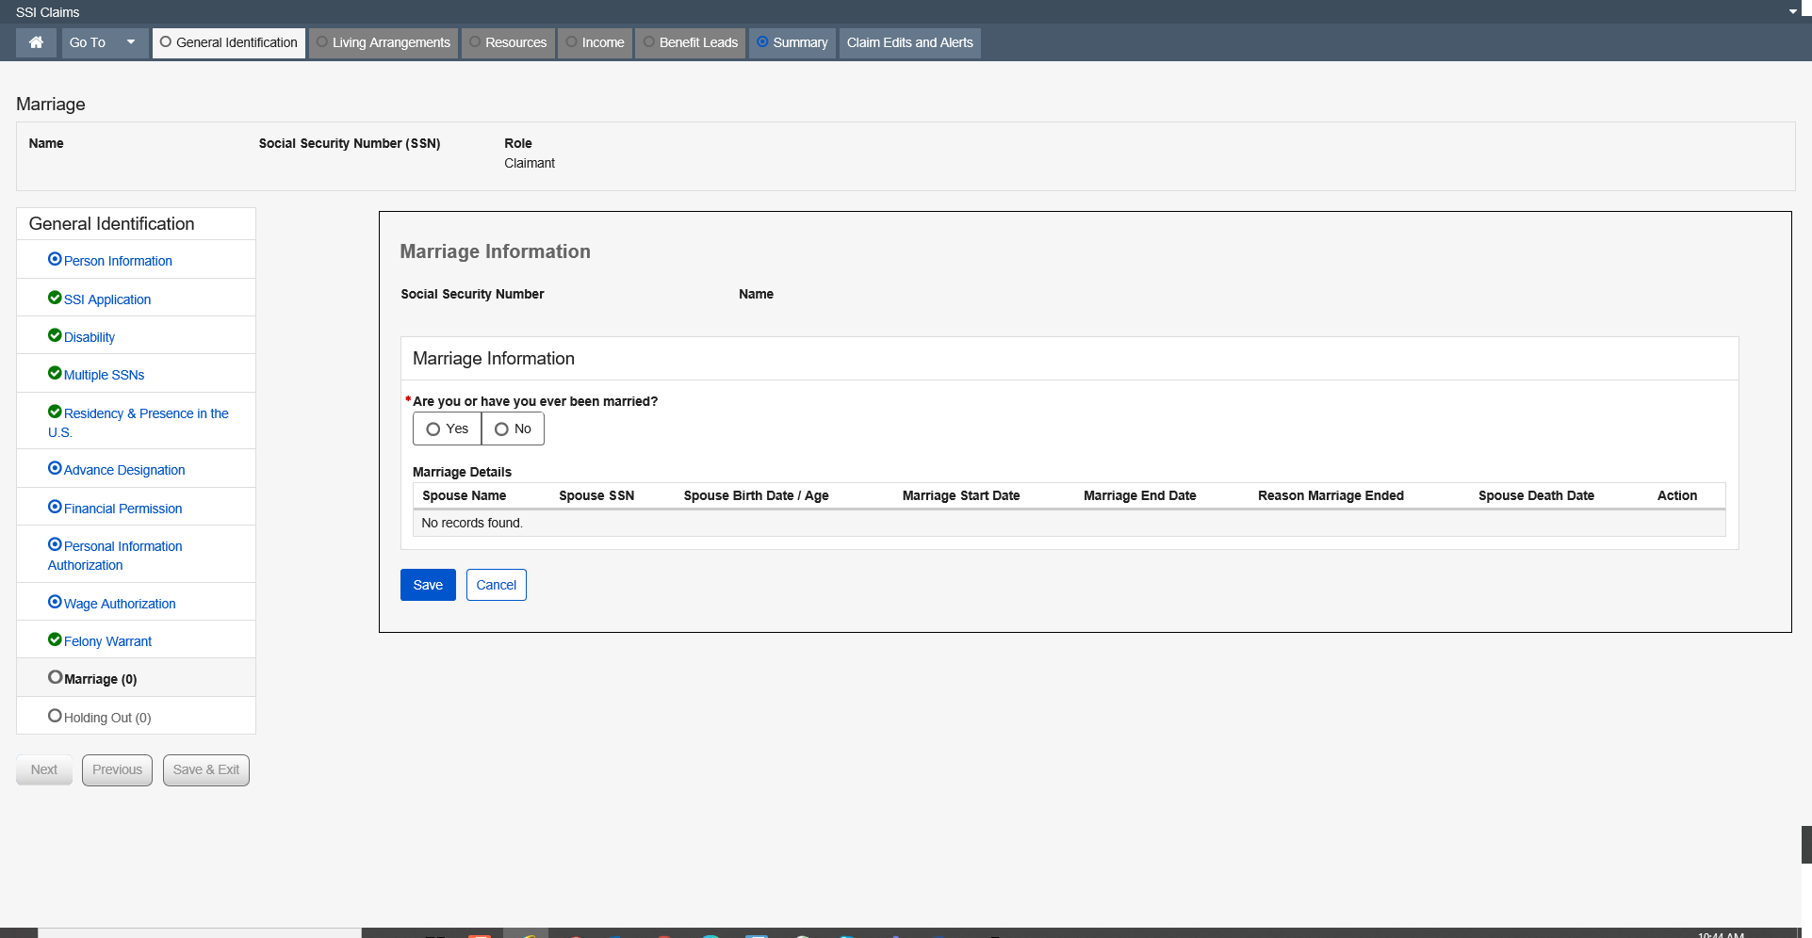Click the green checkmark icon next to Disability
The image size is (1812, 938).
click(55, 335)
